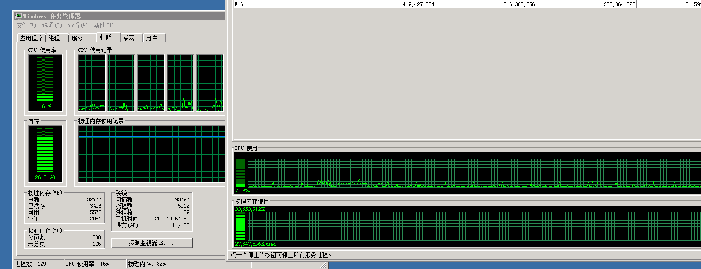Image resolution: width=701 pixels, height=269 pixels.
Task: Click the 物理内存使用记录 history graph
Action: [152, 154]
